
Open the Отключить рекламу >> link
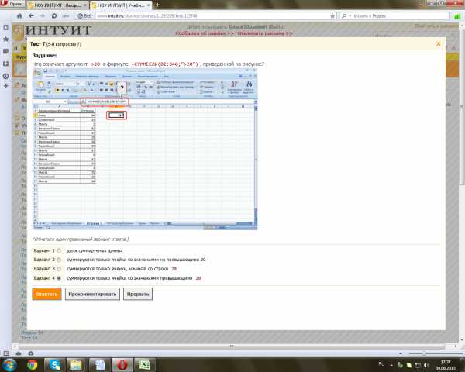pyautogui.click(x=265, y=33)
